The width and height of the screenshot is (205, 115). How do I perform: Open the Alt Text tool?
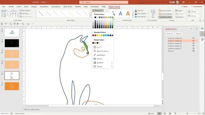153,14
